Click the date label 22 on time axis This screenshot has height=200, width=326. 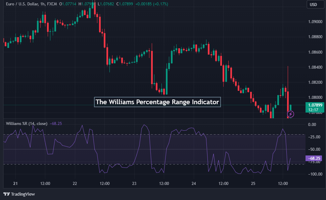click(75, 183)
